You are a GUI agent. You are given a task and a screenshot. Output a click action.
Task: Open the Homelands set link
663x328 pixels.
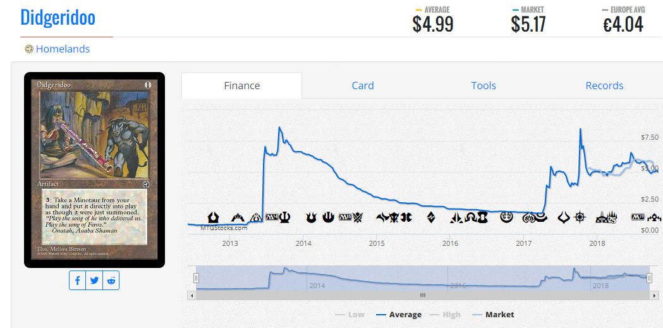point(63,49)
